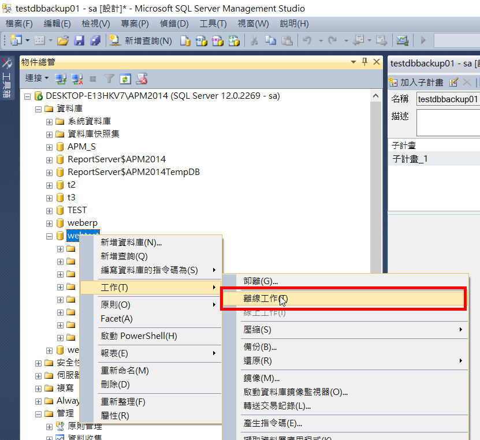Choose 備份(B)... from the submenu
The height and width of the screenshot is (440, 480).
345,347
